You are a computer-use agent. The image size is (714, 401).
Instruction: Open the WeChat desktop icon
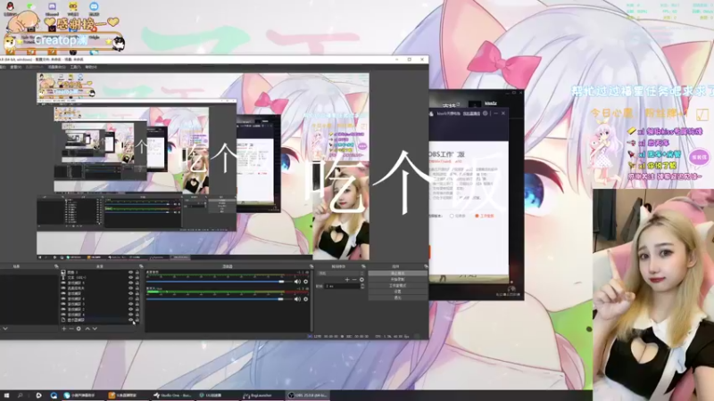[x=31, y=7]
